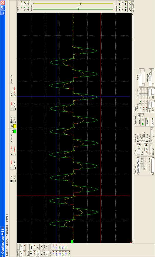Viewport: 155px width, 257px height.
Task: Click the Clear screen button
Action: coord(38,247)
